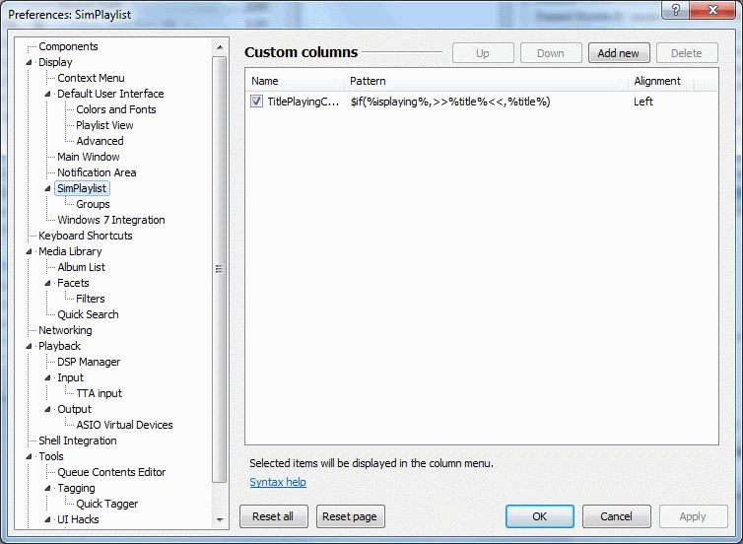Select the Output tree item
Image resolution: width=743 pixels, height=544 pixels.
pyautogui.click(x=74, y=409)
